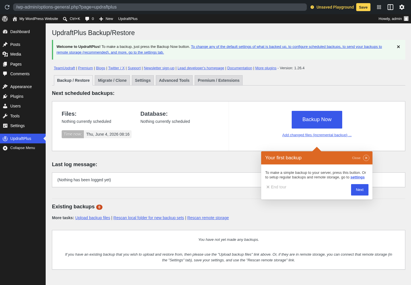
Task: Click the browser URL address field
Action: click(x=160, y=7)
